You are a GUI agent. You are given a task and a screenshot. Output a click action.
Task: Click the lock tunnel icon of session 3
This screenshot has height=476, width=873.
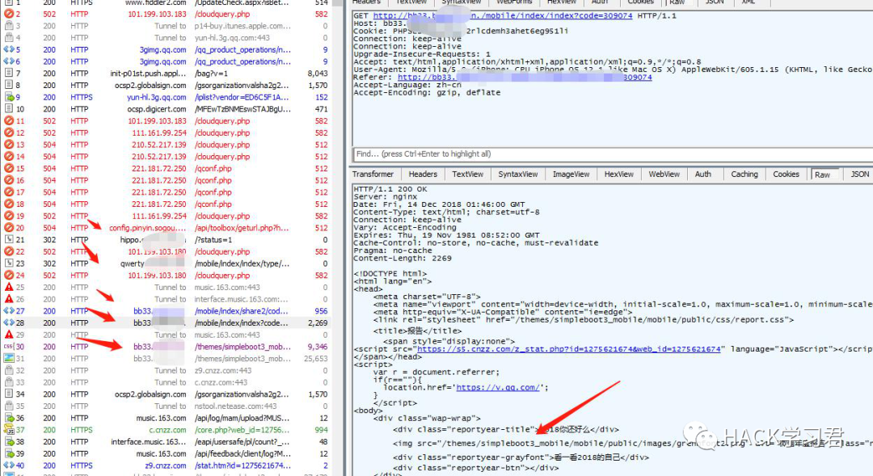click(x=9, y=26)
